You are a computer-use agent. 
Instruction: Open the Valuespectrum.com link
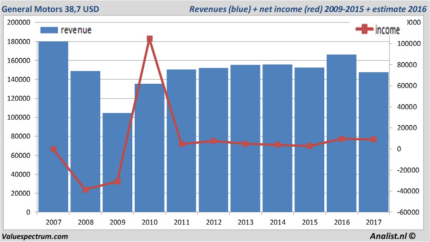tap(35, 237)
